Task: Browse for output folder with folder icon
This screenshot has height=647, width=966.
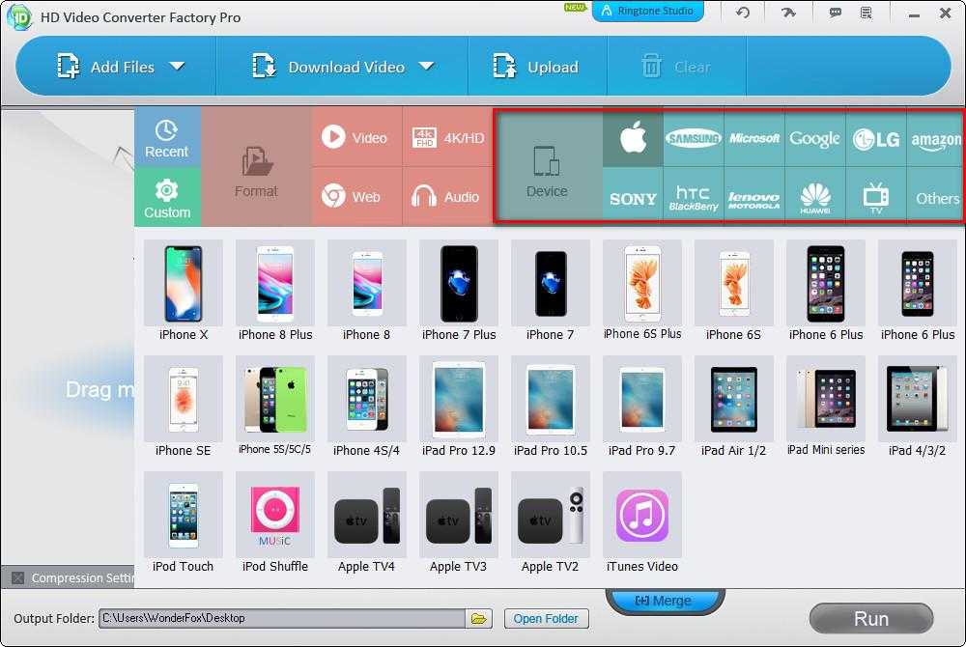Action: pyautogui.click(x=479, y=618)
